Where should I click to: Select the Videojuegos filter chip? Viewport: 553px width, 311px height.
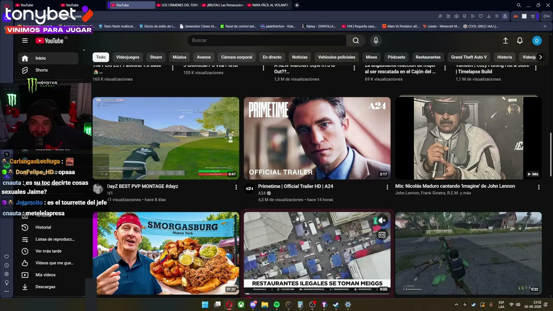[127, 57]
